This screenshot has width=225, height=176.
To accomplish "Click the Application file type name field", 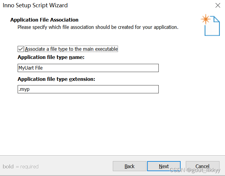I will pyautogui.click(x=88, y=68).
